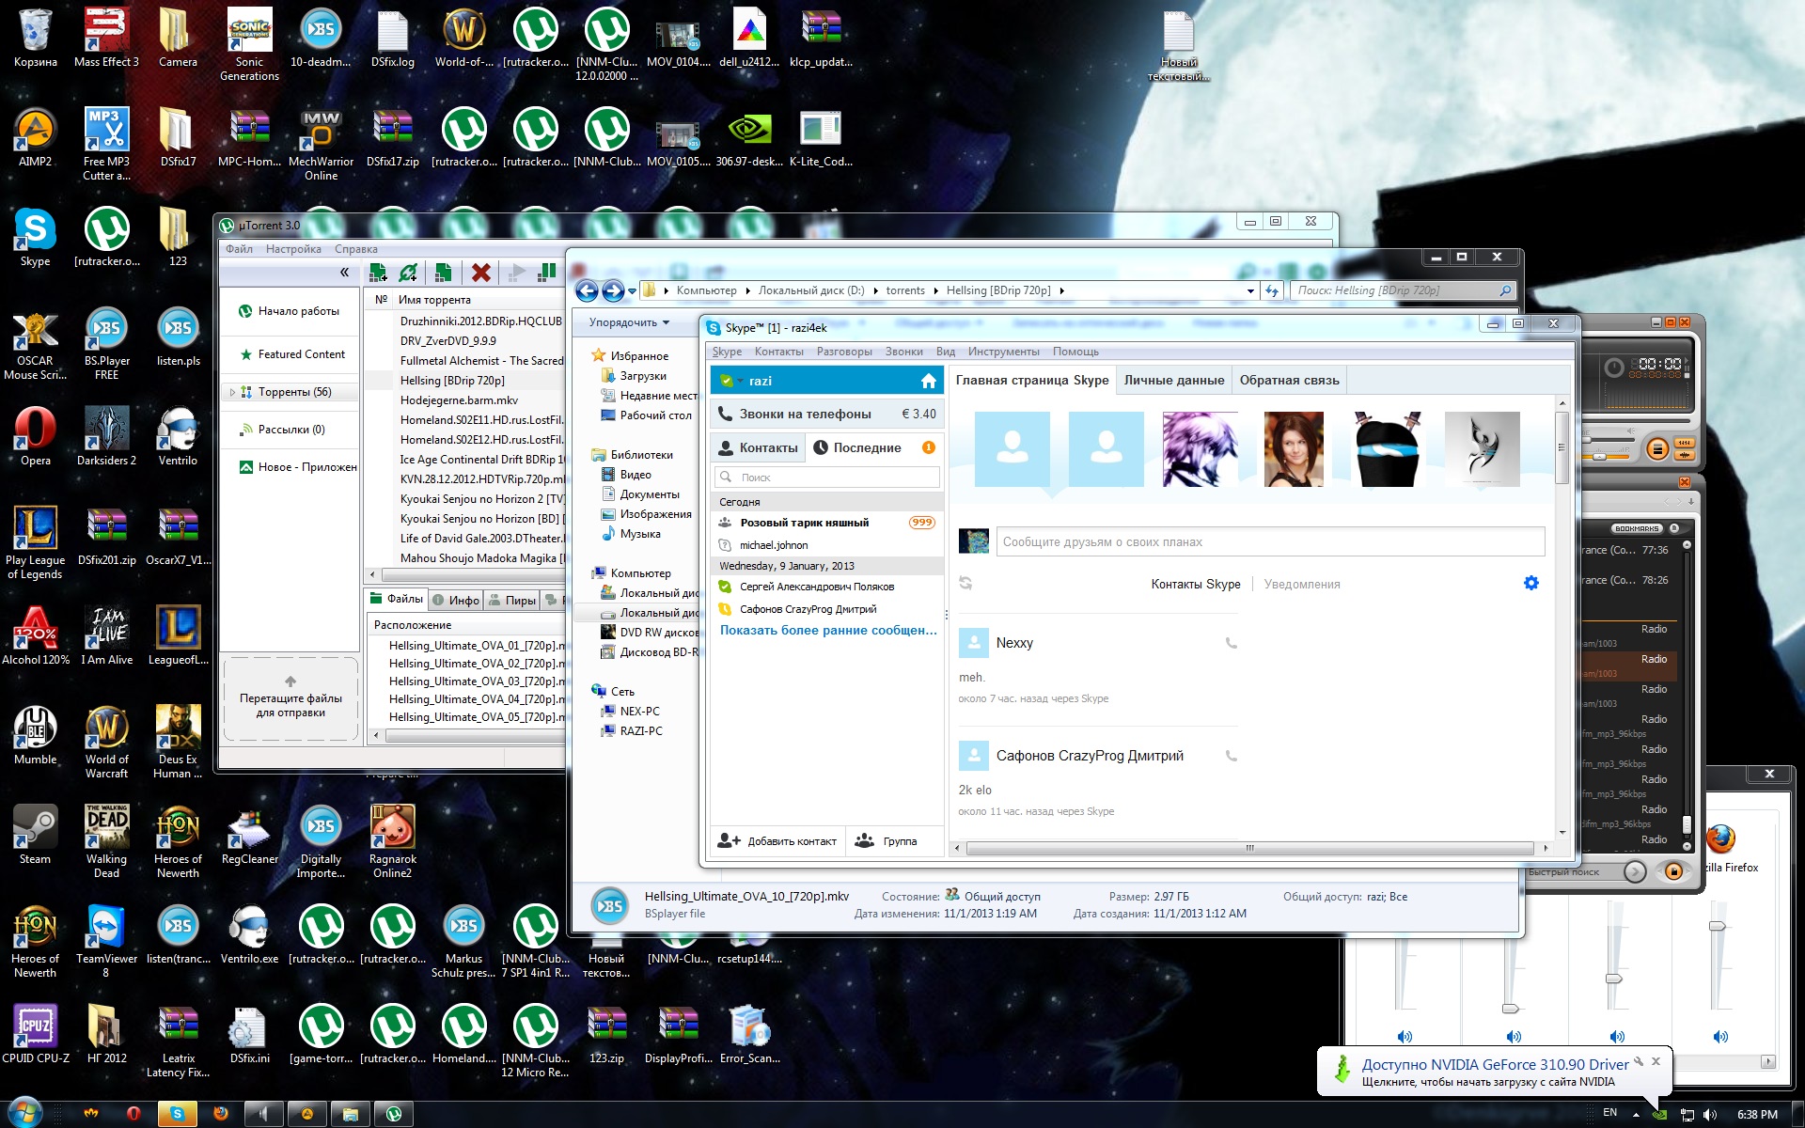Collapse µTorrent sidebar with double chevron
Image resolution: width=1805 pixels, height=1128 pixels.
[x=344, y=273]
